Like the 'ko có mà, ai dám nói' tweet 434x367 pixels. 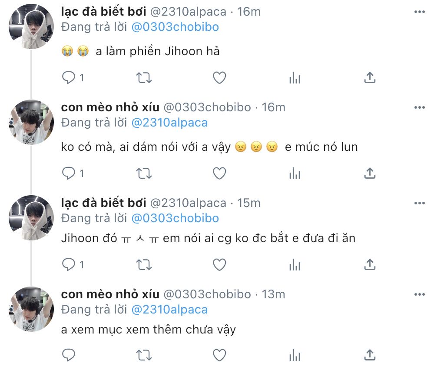coord(219,173)
